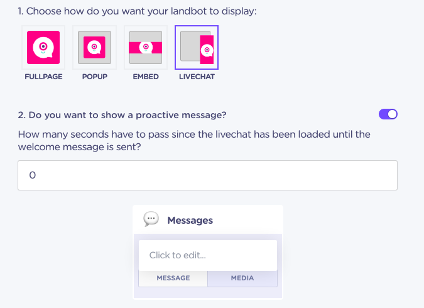Disable the proactive message toggle
The image size is (424, 308).
point(388,114)
